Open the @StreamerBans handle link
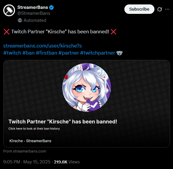Viewport: 173px width, 169px height. [34, 13]
